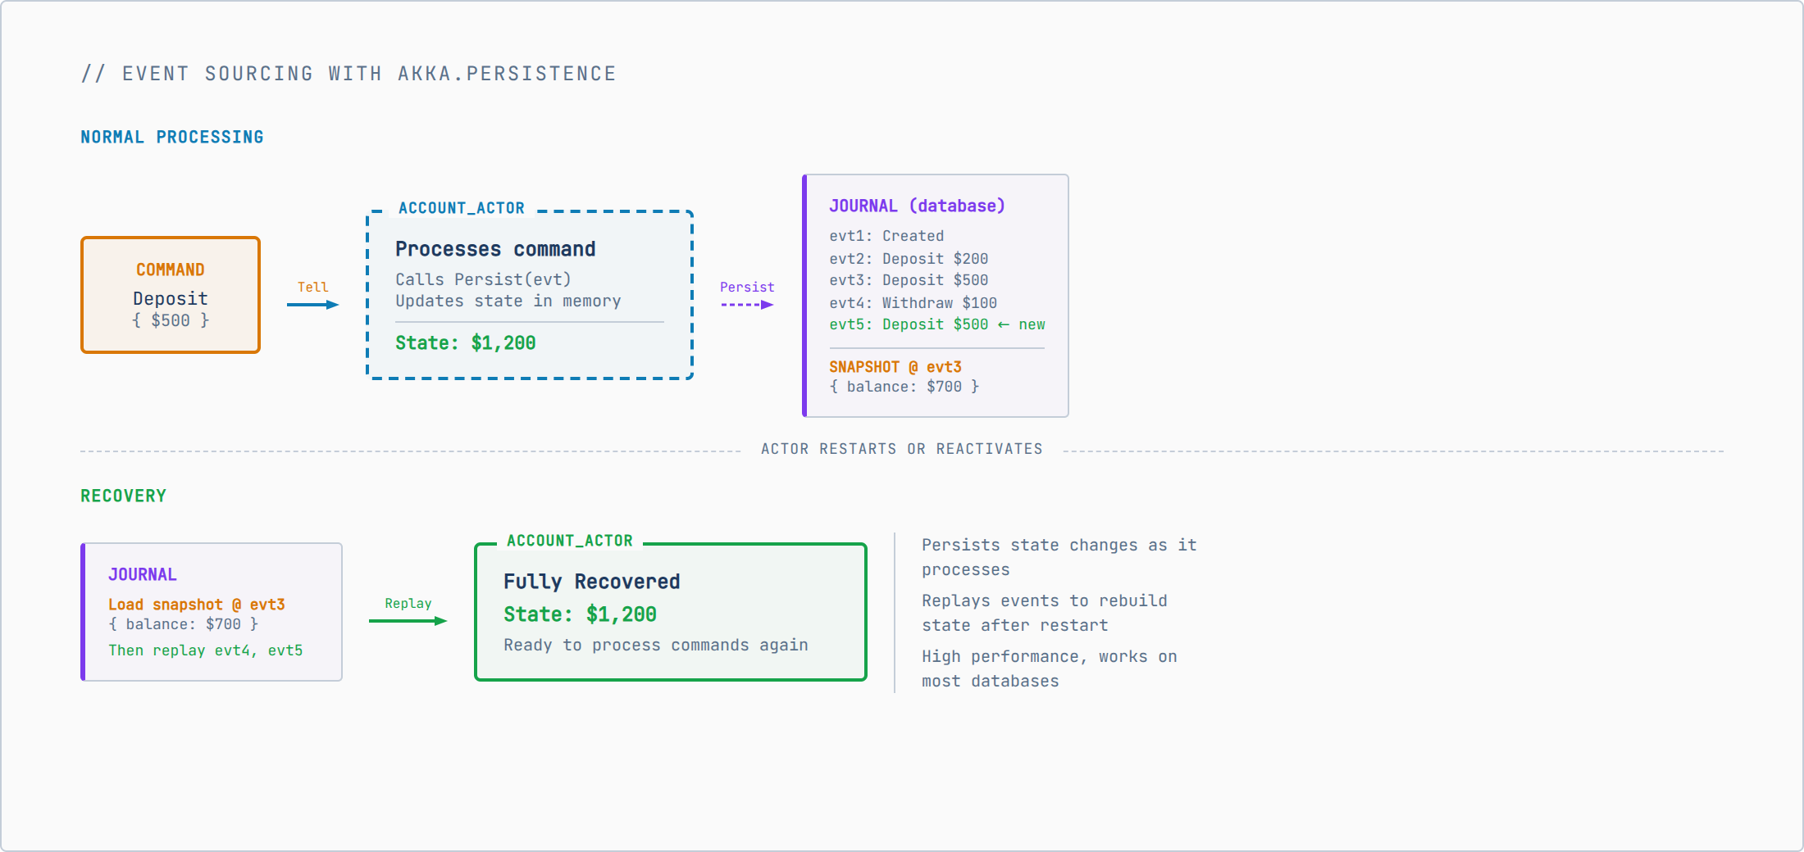Click the 'High performance, works on most databases' note
Viewport: 1804px width, 852px height.
click(x=1049, y=668)
